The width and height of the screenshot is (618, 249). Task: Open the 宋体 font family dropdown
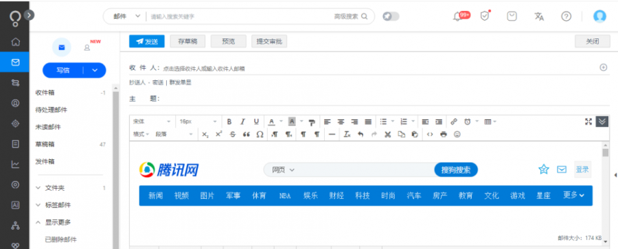(152, 121)
